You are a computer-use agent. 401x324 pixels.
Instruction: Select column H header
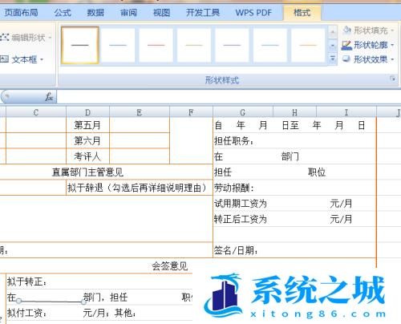294,112
